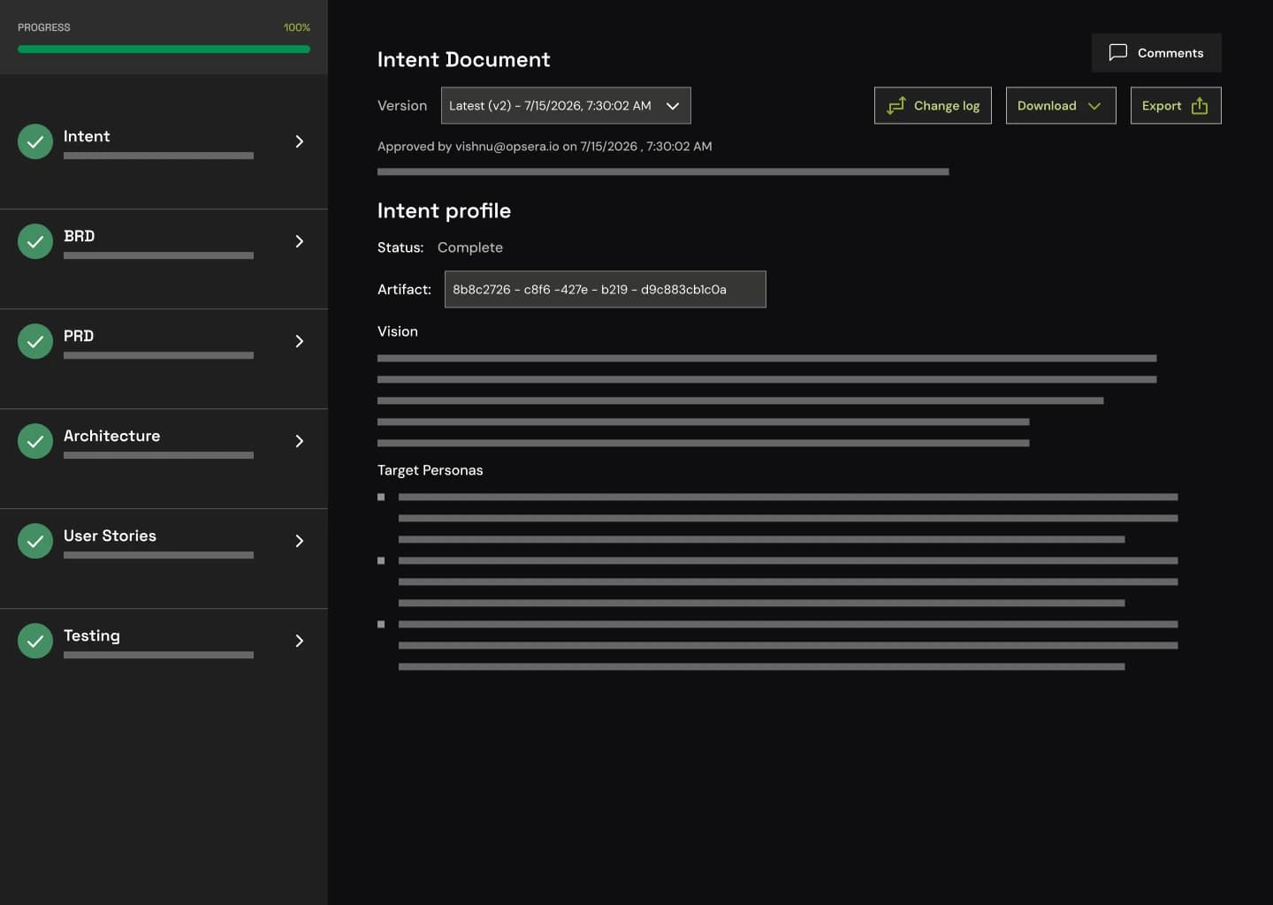Expand the Testing section chevron
This screenshot has width=1273, height=905.
pyautogui.click(x=300, y=641)
